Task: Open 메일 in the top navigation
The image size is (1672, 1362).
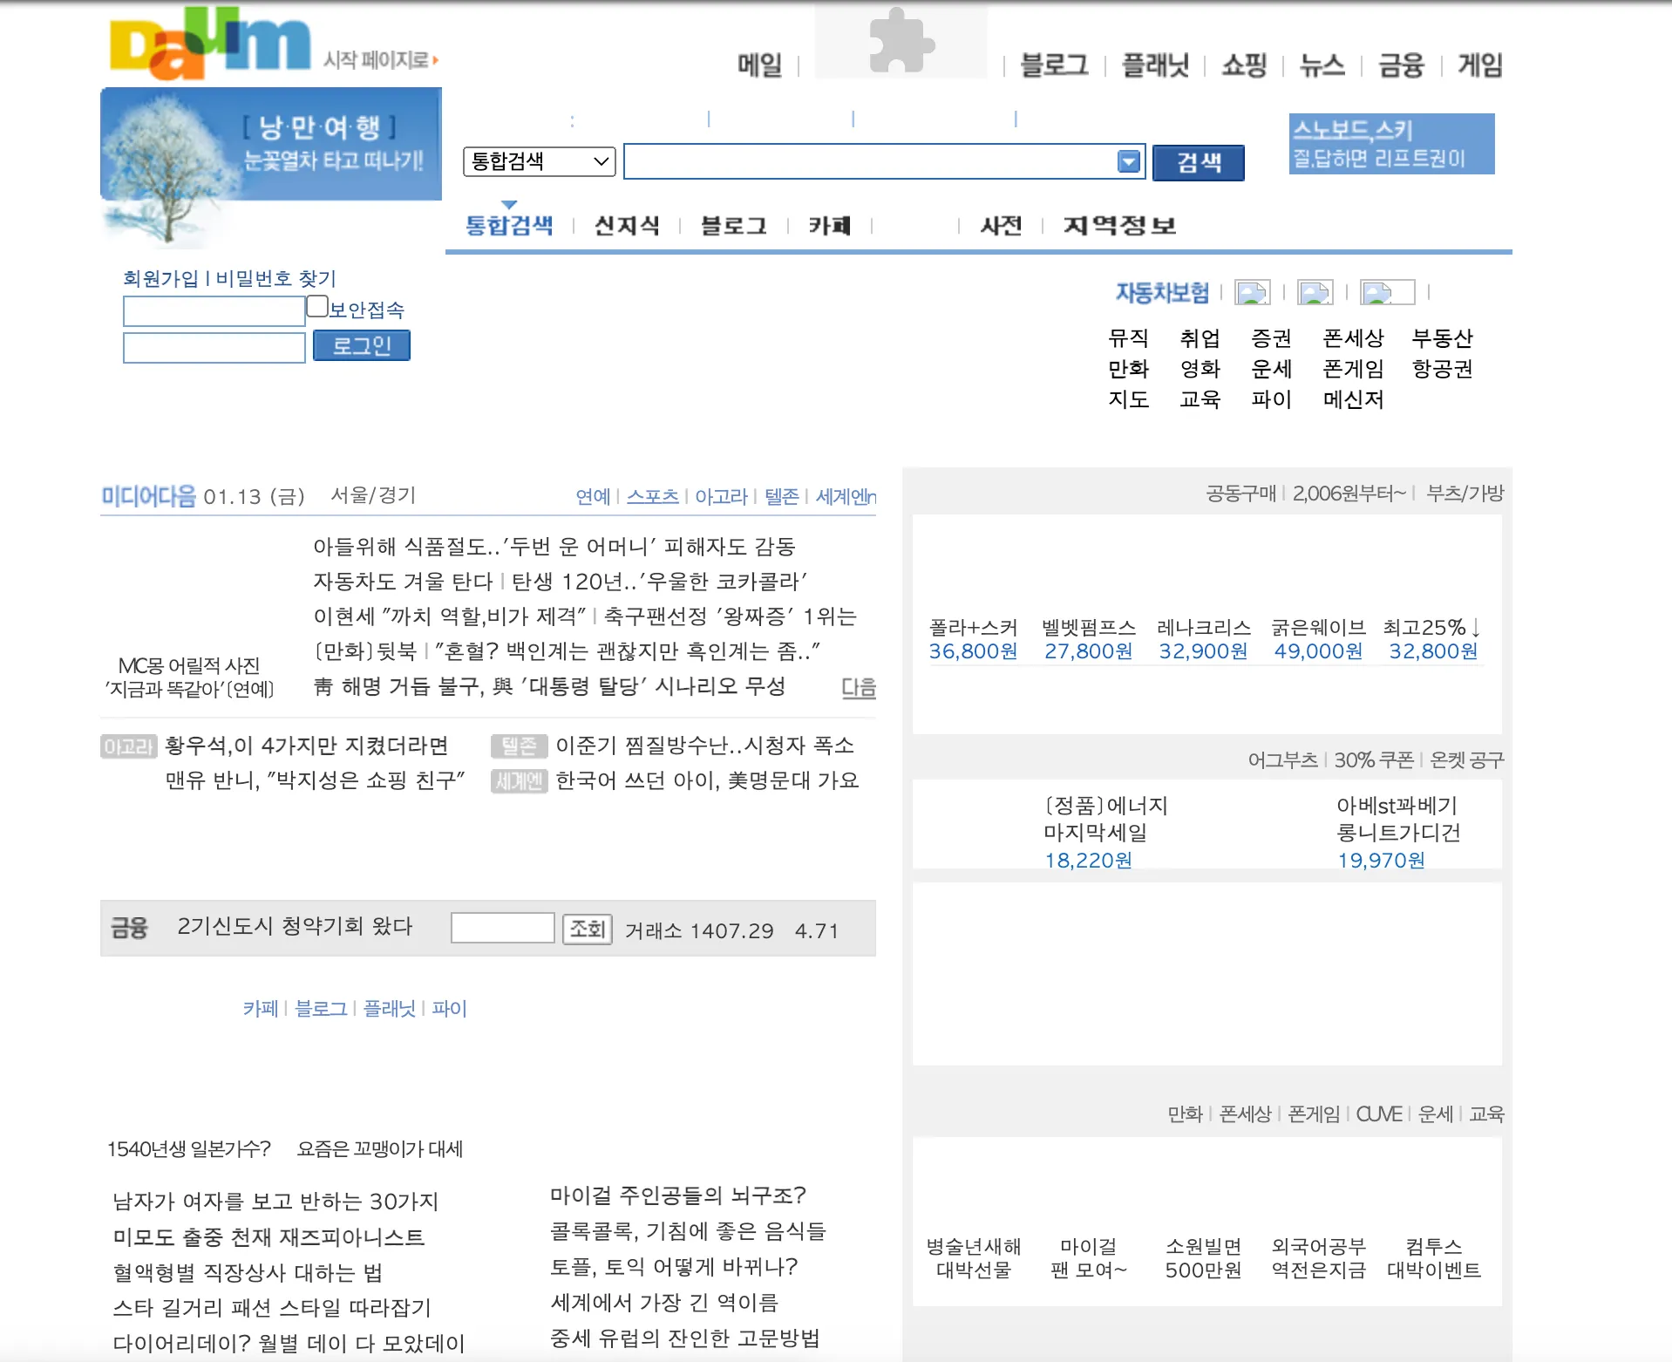Action: tap(759, 65)
